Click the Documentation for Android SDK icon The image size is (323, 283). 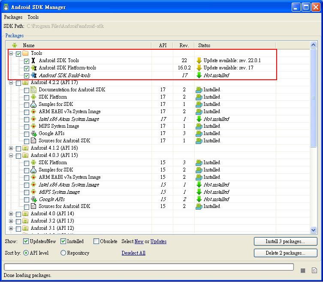(33, 90)
